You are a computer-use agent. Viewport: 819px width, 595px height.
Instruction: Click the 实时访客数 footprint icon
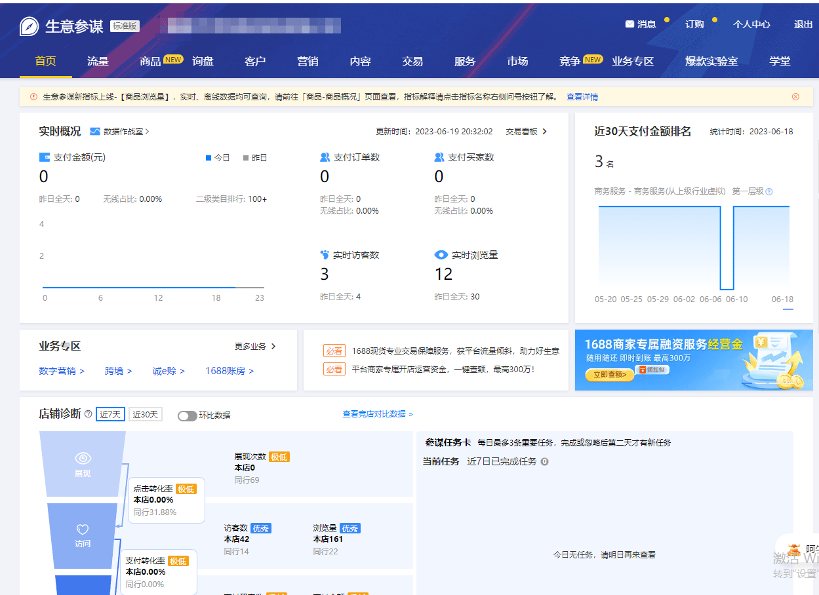(x=325, y=255)
